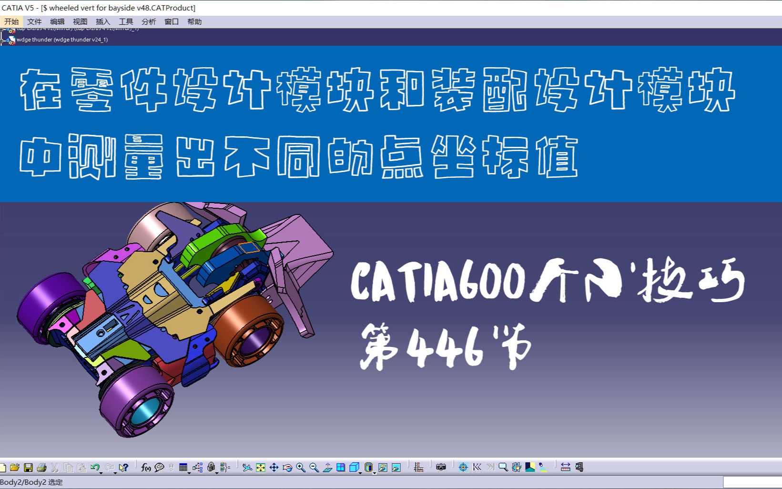Click the Equivalent Dimensions icon
Viewport: 782px width, 489px height.
coord(225,468)
